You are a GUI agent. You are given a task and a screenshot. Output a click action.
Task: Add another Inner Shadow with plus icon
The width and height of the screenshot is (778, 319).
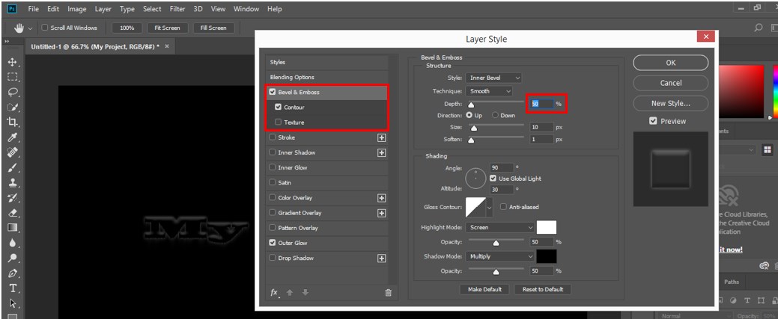382,152
